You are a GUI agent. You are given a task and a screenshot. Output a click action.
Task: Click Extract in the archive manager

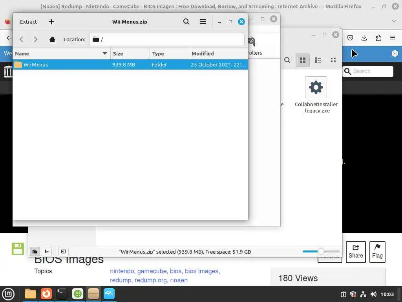(28, 22)
